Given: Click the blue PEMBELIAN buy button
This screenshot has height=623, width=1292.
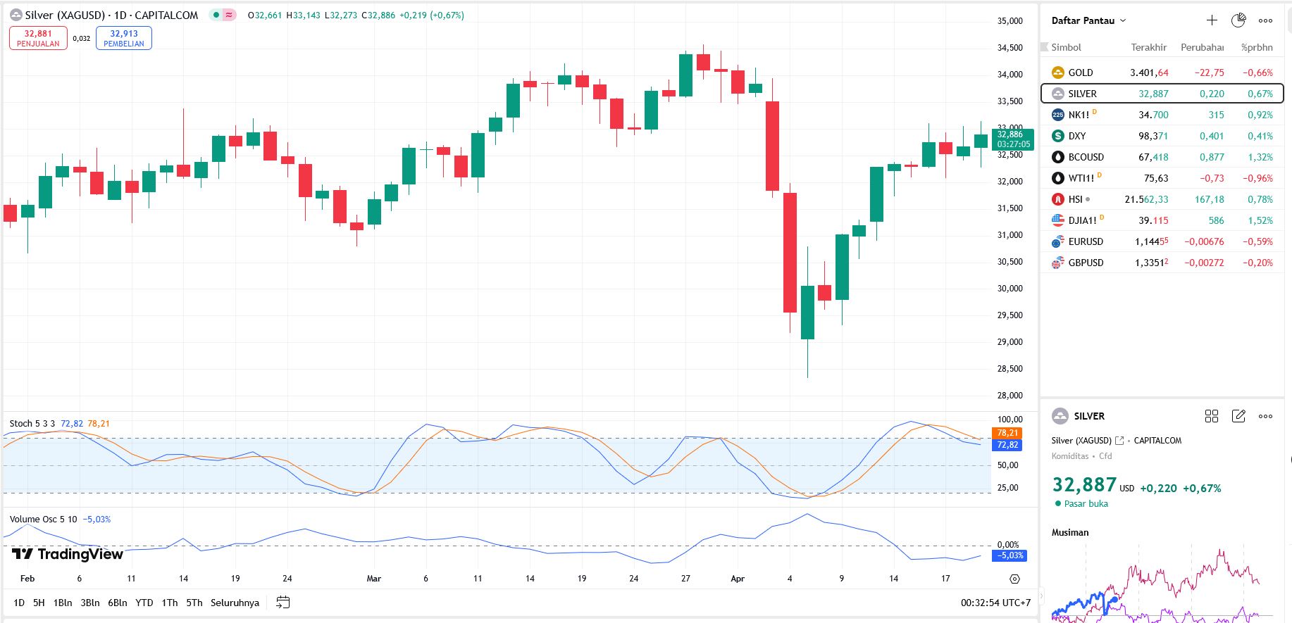Looking at the screenshot, I should [124, 38].
